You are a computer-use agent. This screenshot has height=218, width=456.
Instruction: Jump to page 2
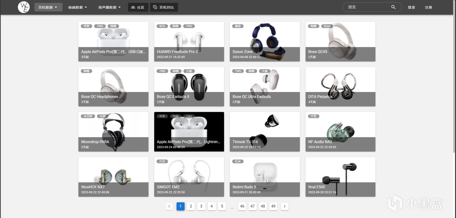point(191,206)
